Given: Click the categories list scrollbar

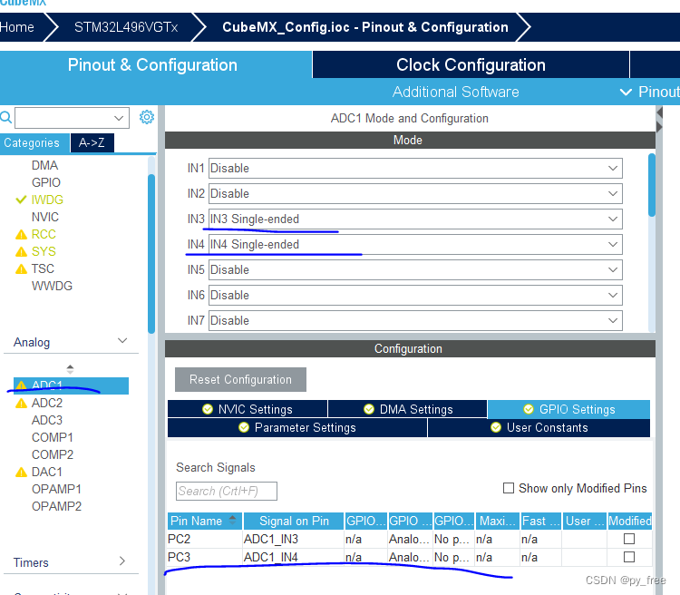Looking at the screenshot, I should (151, 254).
